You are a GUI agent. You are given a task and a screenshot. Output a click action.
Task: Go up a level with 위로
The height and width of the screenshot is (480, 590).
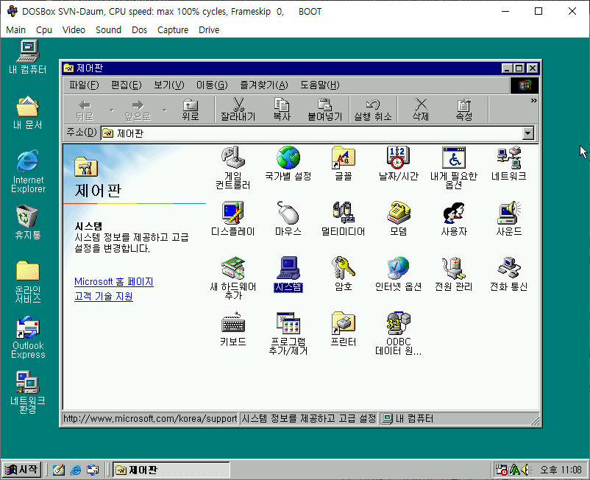[x=191, y=110]
